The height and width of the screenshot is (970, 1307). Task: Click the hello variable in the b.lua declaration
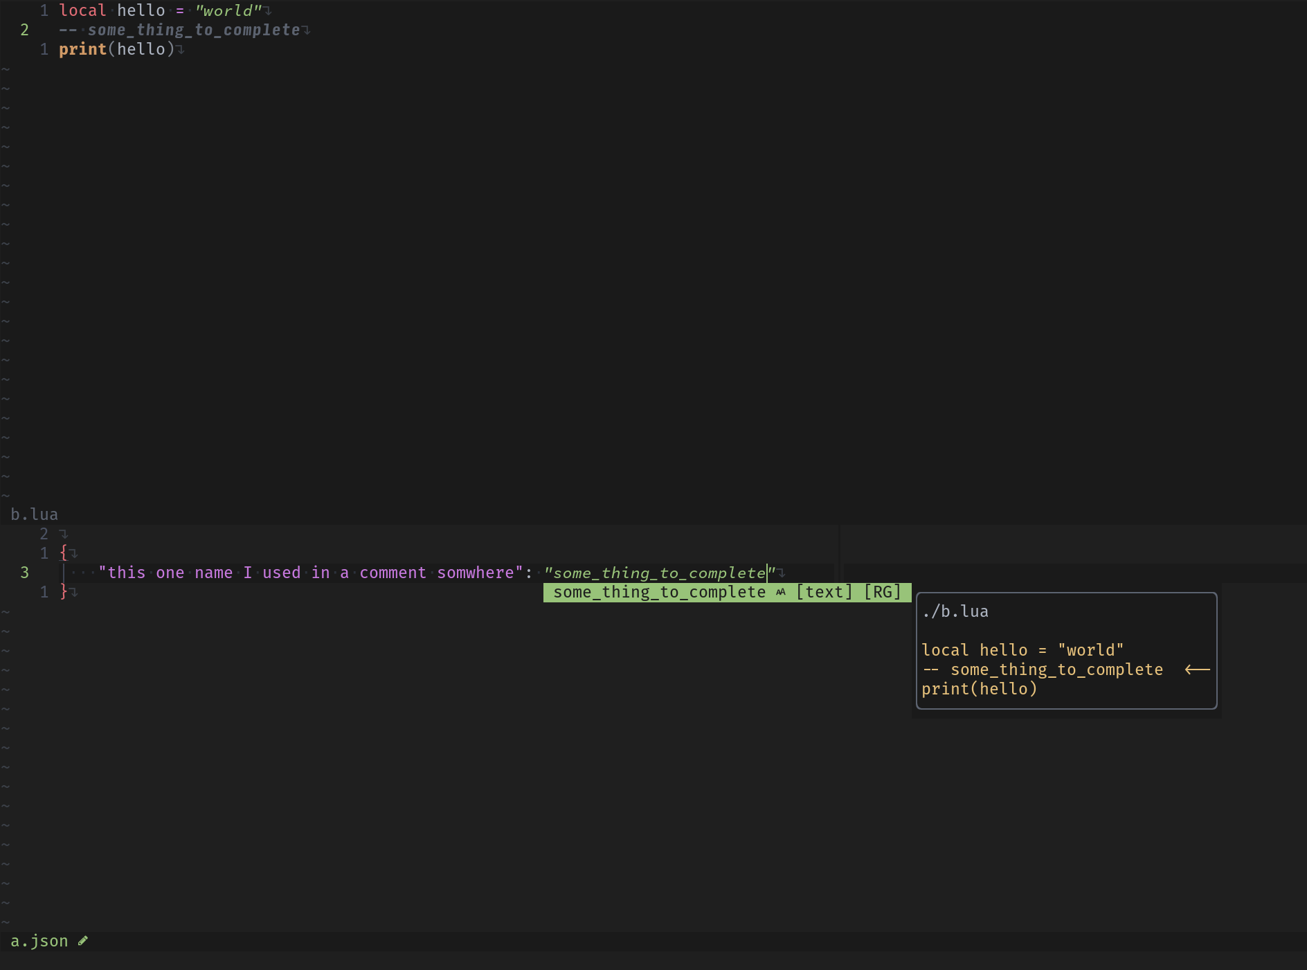coord(141,10)
